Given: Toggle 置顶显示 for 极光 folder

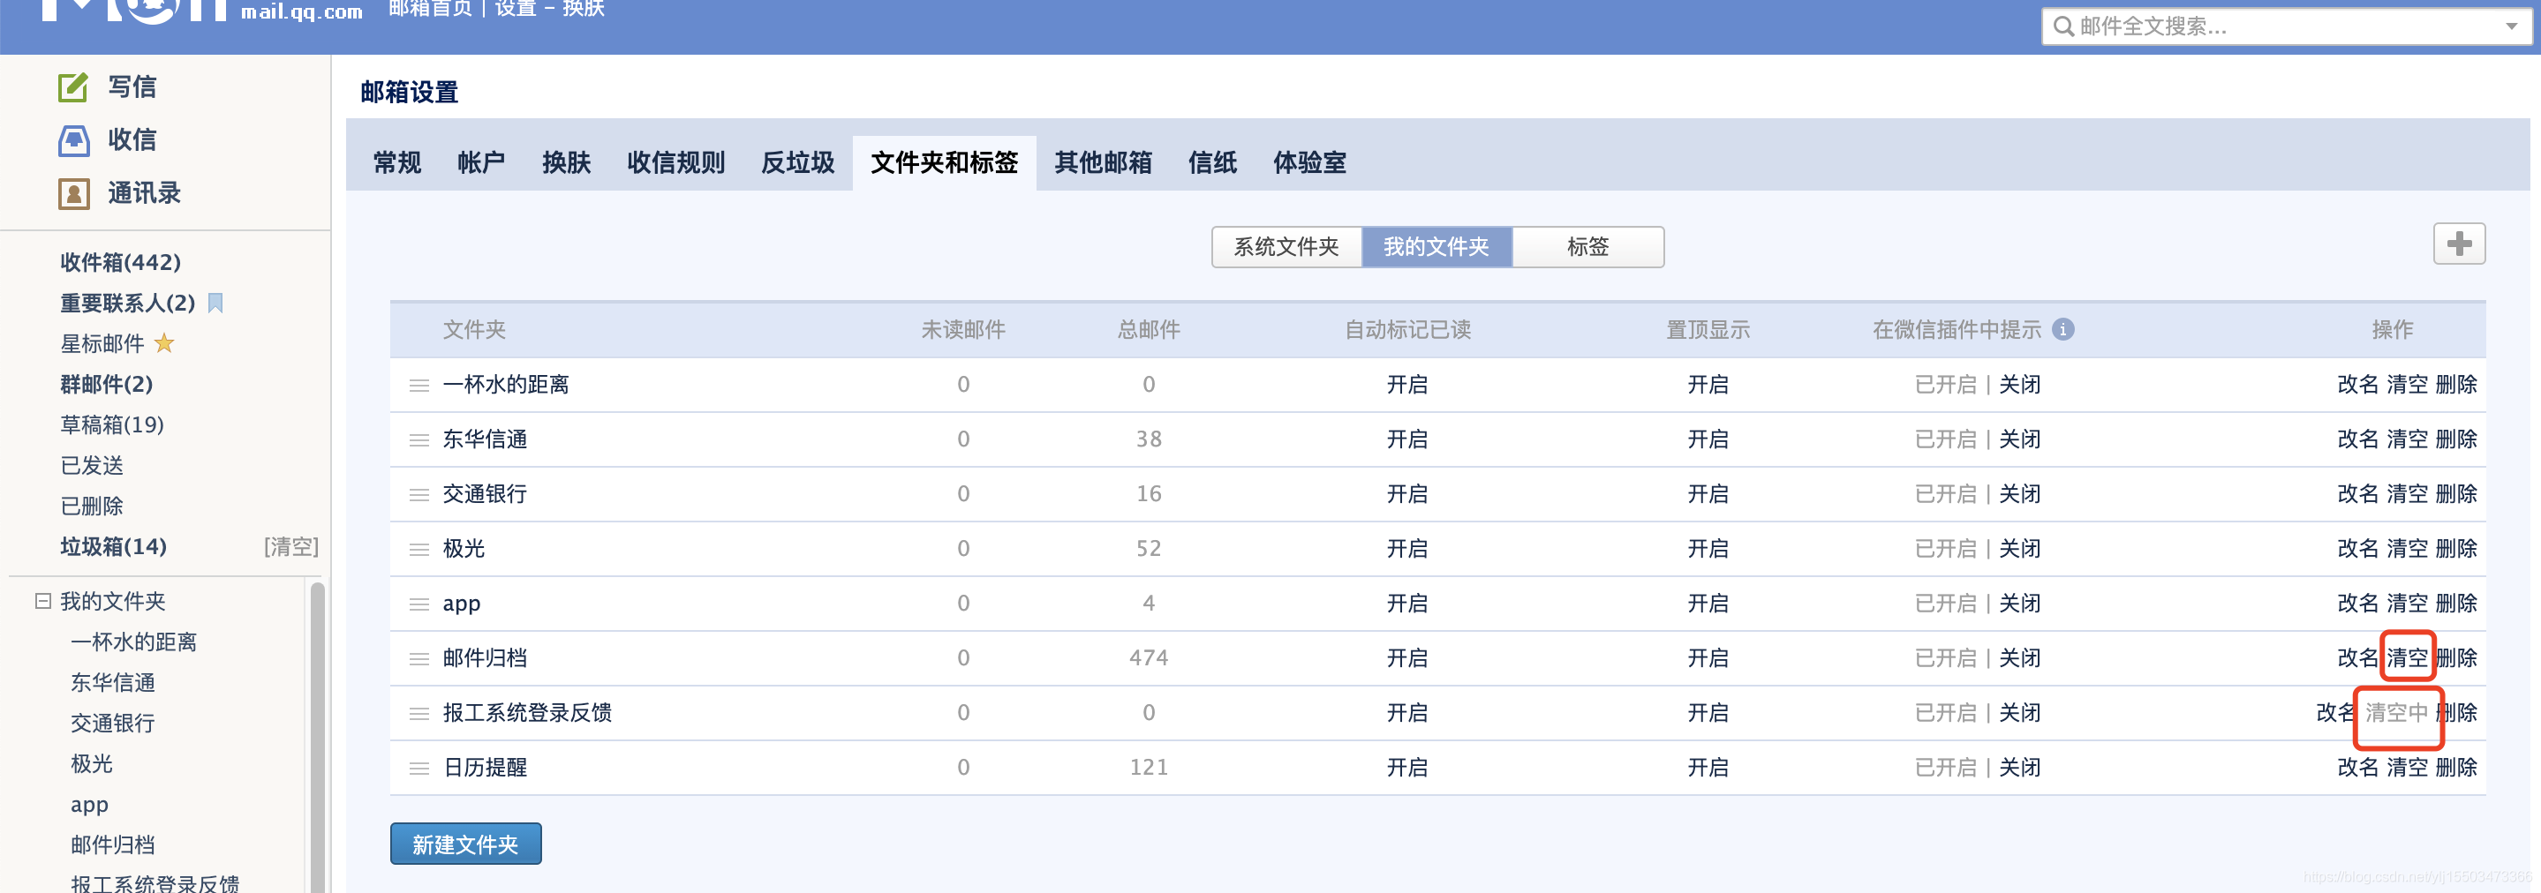Looking at the screenshot, I should (1708, 548).
